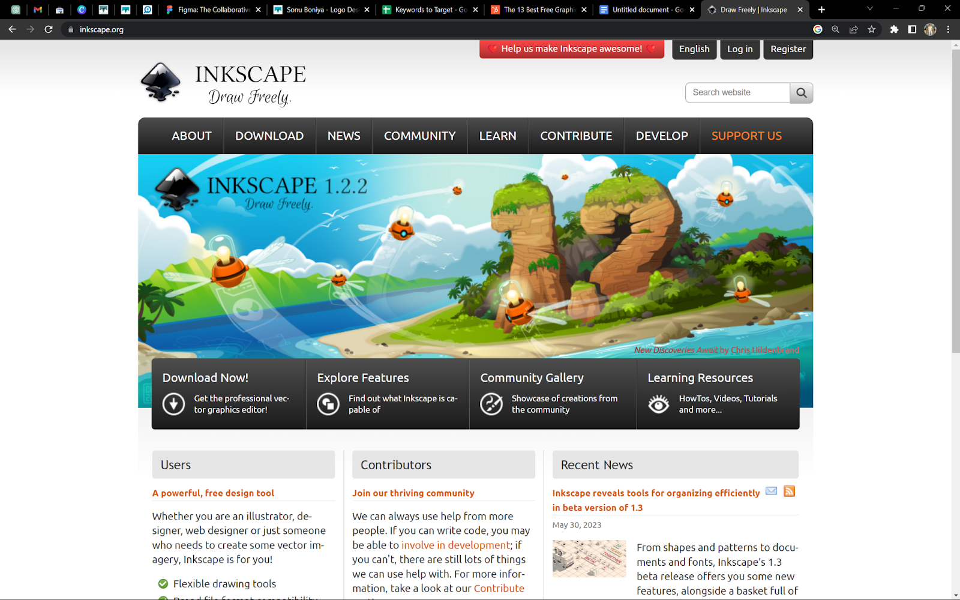The width and height of the screenshot is (960, 600).
Task: Open the CONTRIBUTE menu
Action: point(576,136)
